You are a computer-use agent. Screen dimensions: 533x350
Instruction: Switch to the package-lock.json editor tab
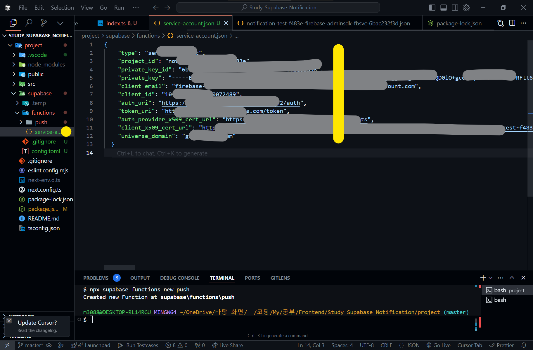[x=458, y=23]
